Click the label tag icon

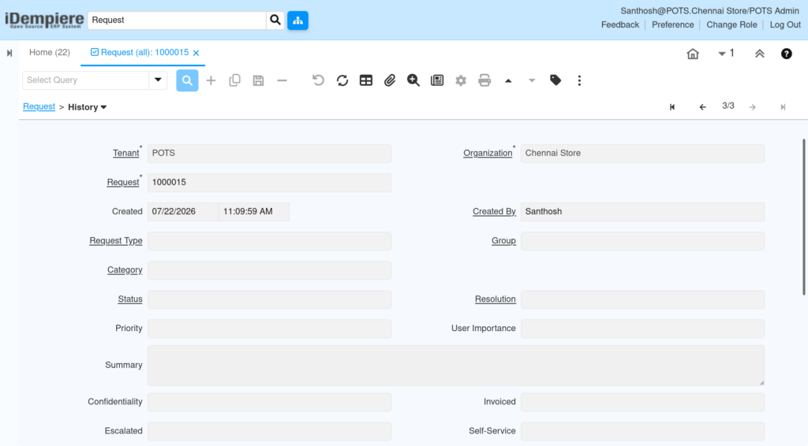coord(555,80)
